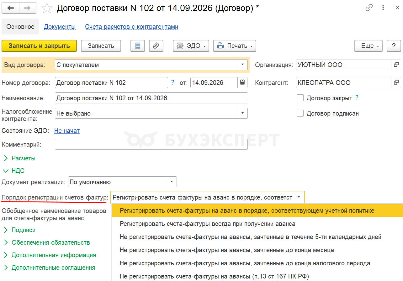Enable the Договор закрыт checkbox

click(x=300, y=98)
